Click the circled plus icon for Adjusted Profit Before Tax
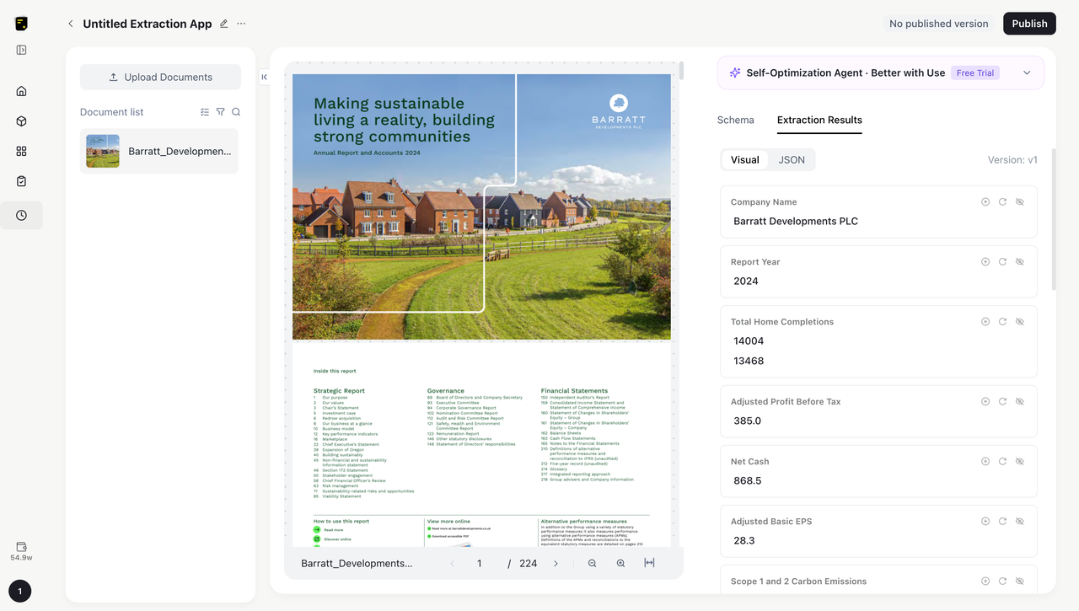 985,402
